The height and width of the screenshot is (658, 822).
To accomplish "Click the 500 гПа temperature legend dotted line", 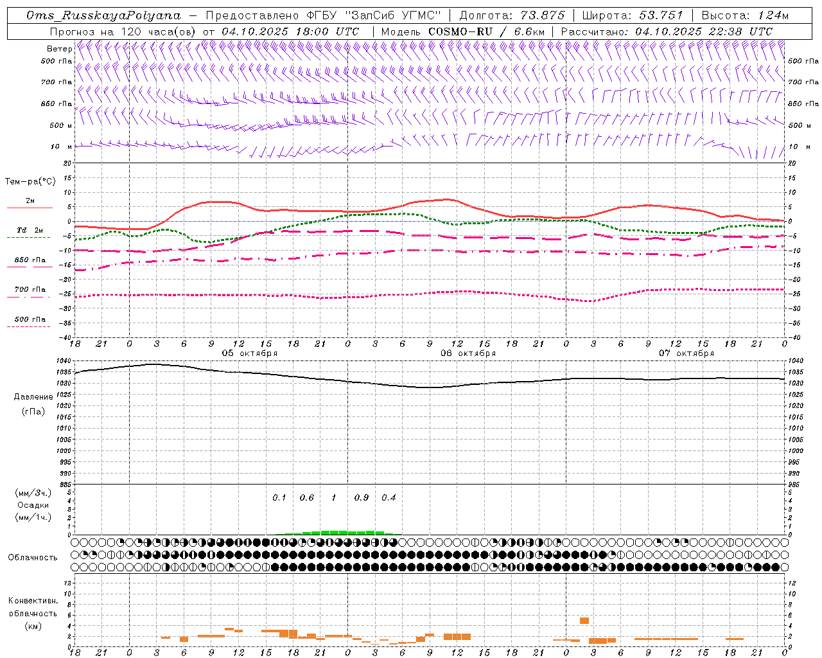I will pos(28,326).
